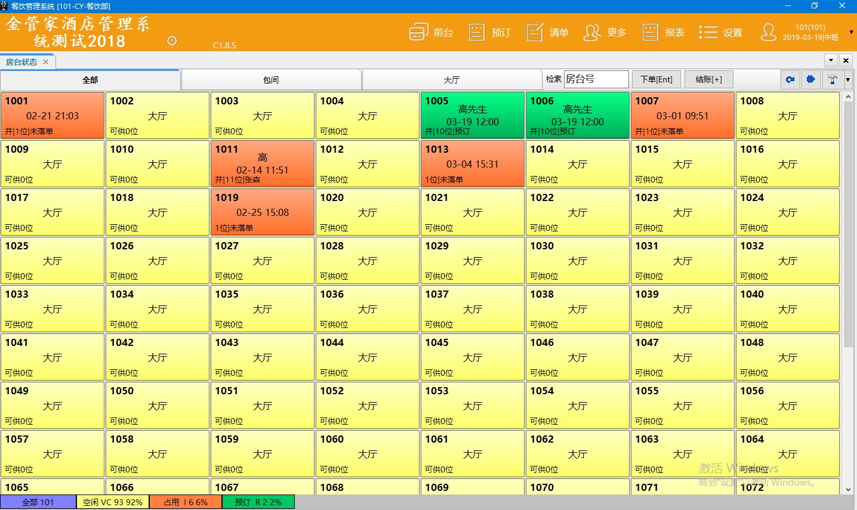
Task: Open the user menu dropdown arrow in the header
Action: (851, 32)
